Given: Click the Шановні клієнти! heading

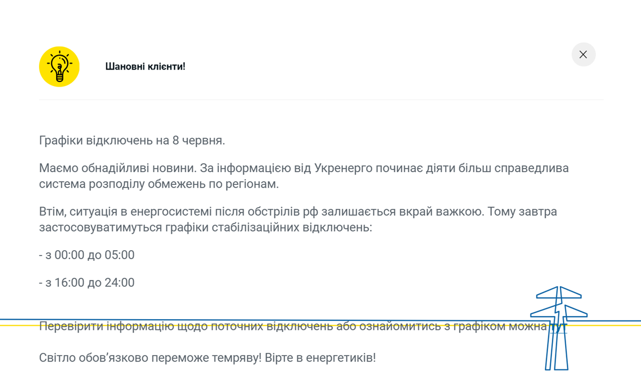Looking at the screenshot, I should point(144,67).
